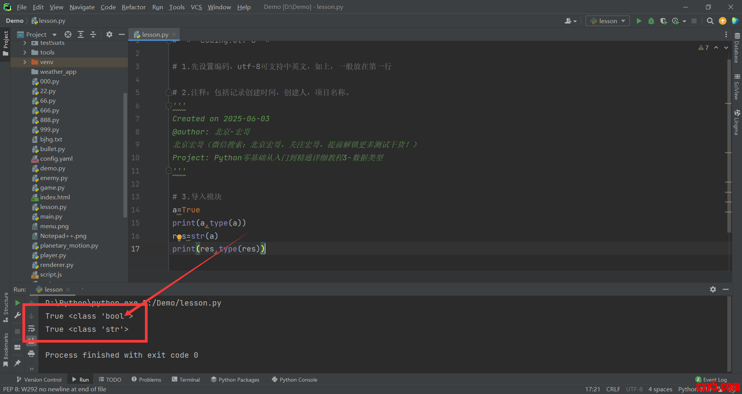The image size is (742, 394).
Task: Expand the venv folder
Action: 25,62
